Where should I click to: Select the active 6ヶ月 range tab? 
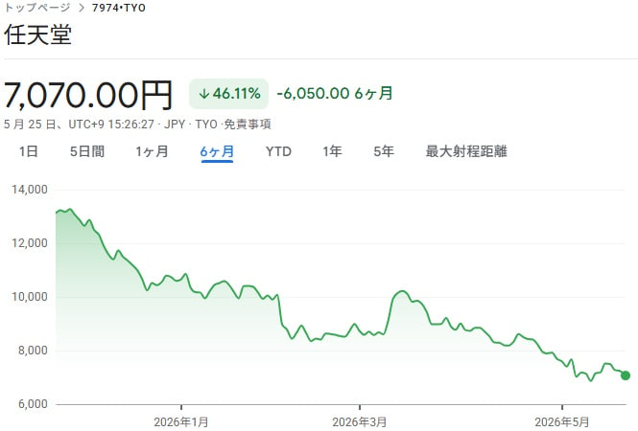click(x=217, y=152)
